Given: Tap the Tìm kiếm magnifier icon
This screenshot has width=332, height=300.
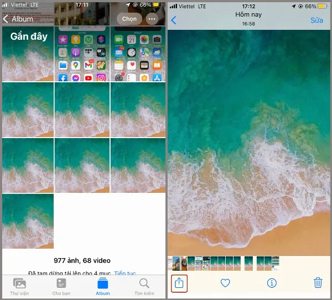Looking at the screenshot, I should 144,286.
